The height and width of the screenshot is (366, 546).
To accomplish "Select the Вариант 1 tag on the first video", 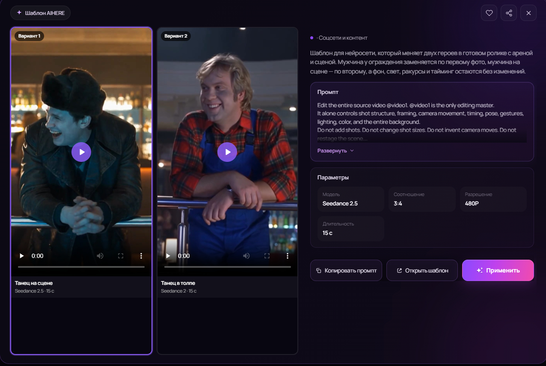I will (x=29, y=36).
